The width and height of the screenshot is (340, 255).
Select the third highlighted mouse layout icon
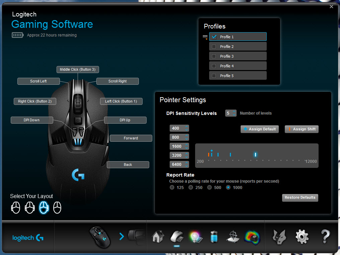(x=44, y=208)
